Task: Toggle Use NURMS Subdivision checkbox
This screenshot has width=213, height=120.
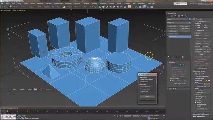Action: (195, 76)
